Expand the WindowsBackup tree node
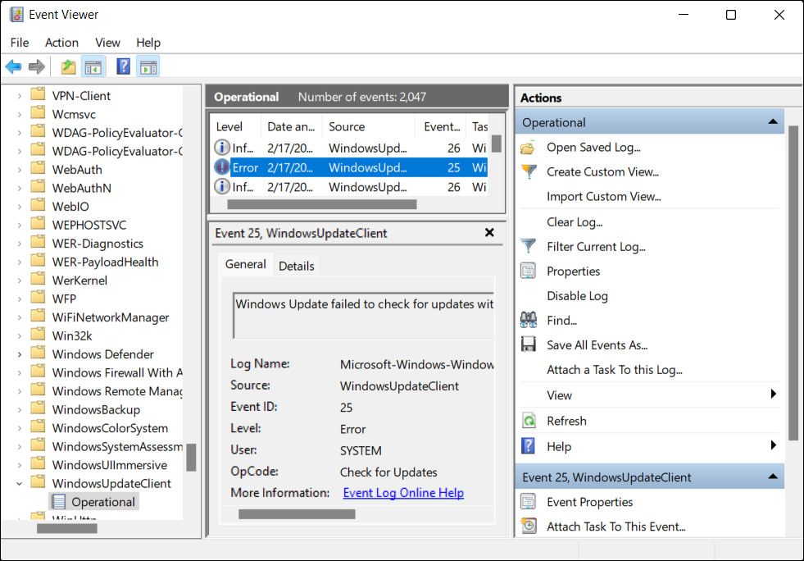Viewport: 804px width, 561px height. 20,409
